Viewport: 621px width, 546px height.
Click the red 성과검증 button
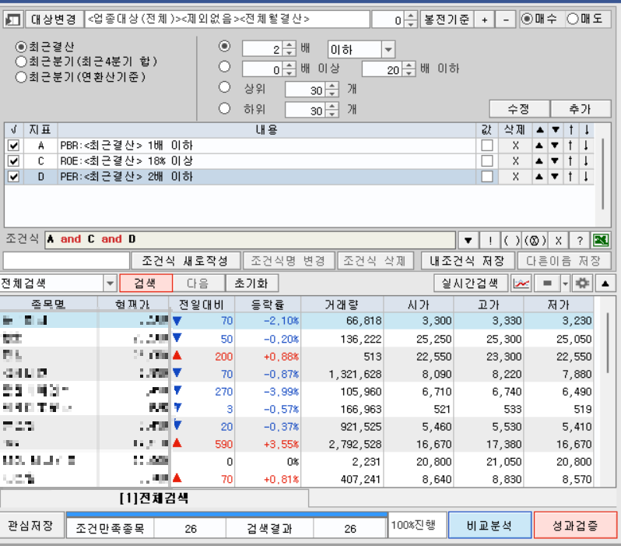point(575,526)
